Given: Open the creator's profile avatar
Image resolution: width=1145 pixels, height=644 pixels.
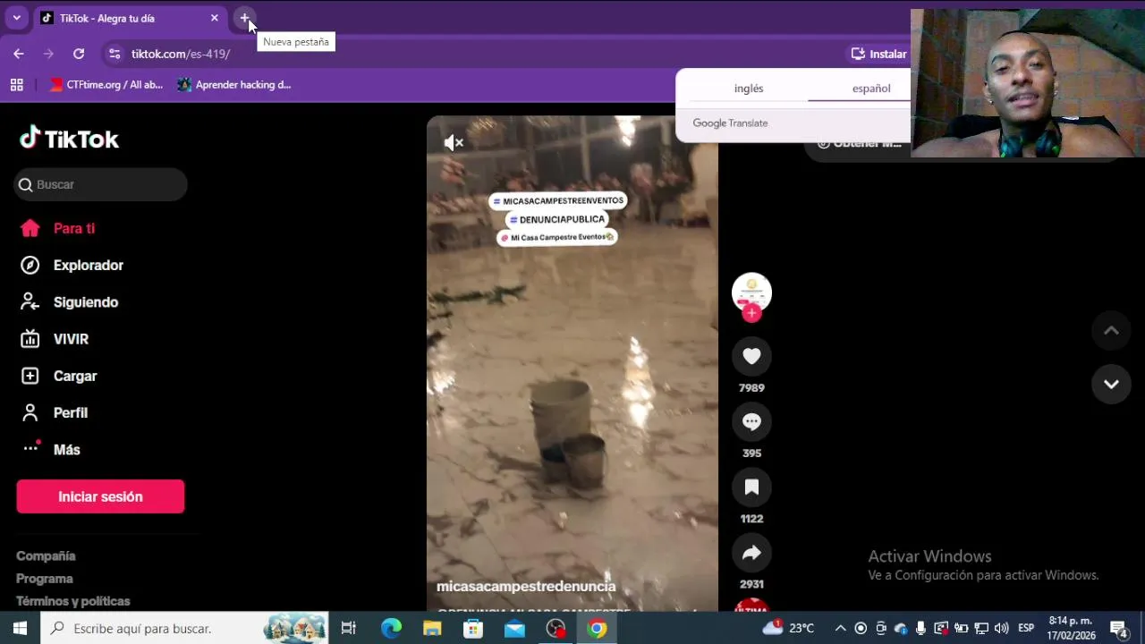Looking at the screenshot, I should point(751,292).
